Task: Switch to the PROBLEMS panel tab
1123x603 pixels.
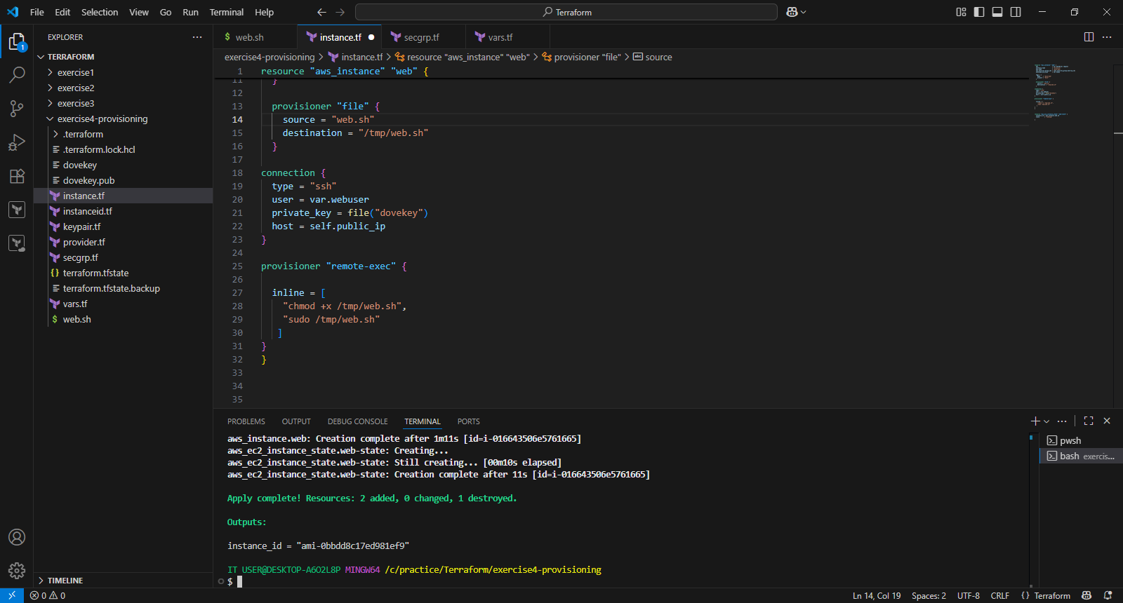Action: (246, 421)
